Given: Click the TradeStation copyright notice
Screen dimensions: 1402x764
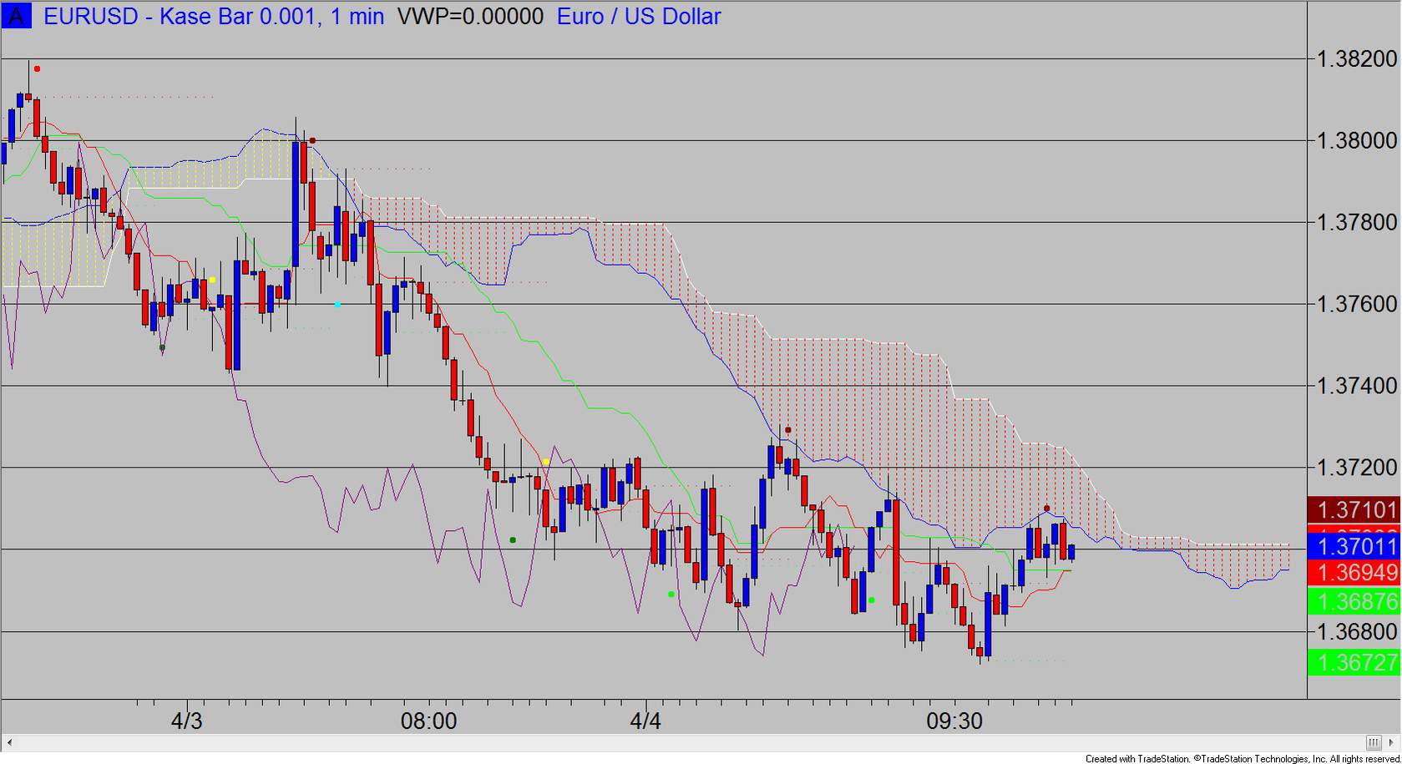Looking at the screenshot, I should (1243, 758).
